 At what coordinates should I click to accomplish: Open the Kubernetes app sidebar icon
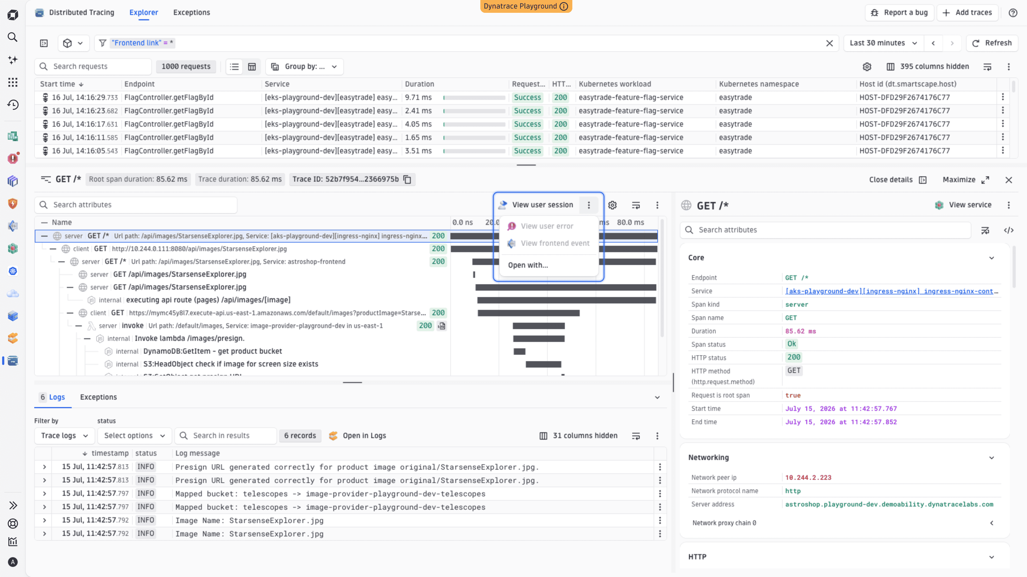click(13, 271)
